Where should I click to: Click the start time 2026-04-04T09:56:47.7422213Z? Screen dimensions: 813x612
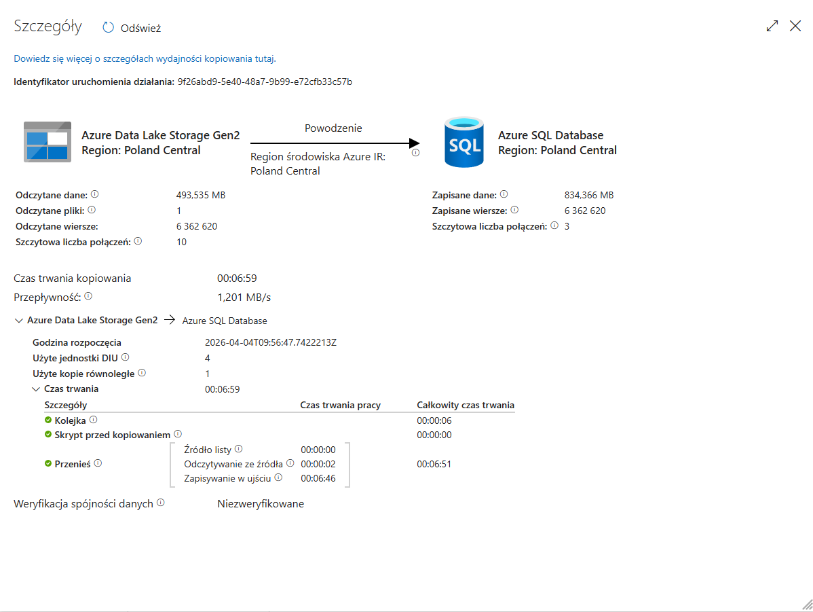point(271,342)
